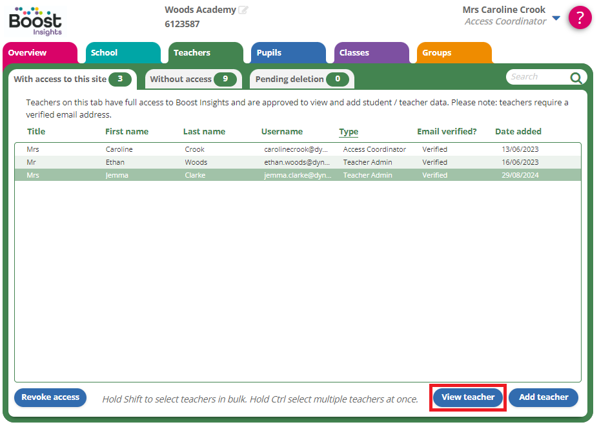Image resolution: width=599 pixels, height=429 pixels.
Task: Click the search magnifying glass icon
Action: 576,78
